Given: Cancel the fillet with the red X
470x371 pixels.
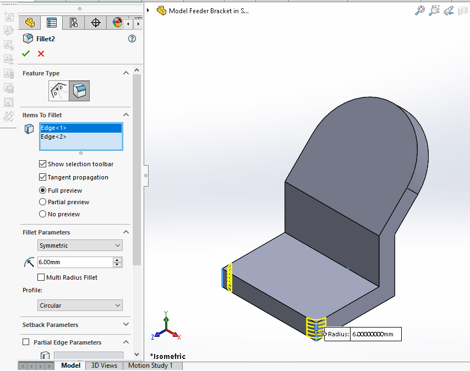Looking at the screenshot, I should coord(41,53).
